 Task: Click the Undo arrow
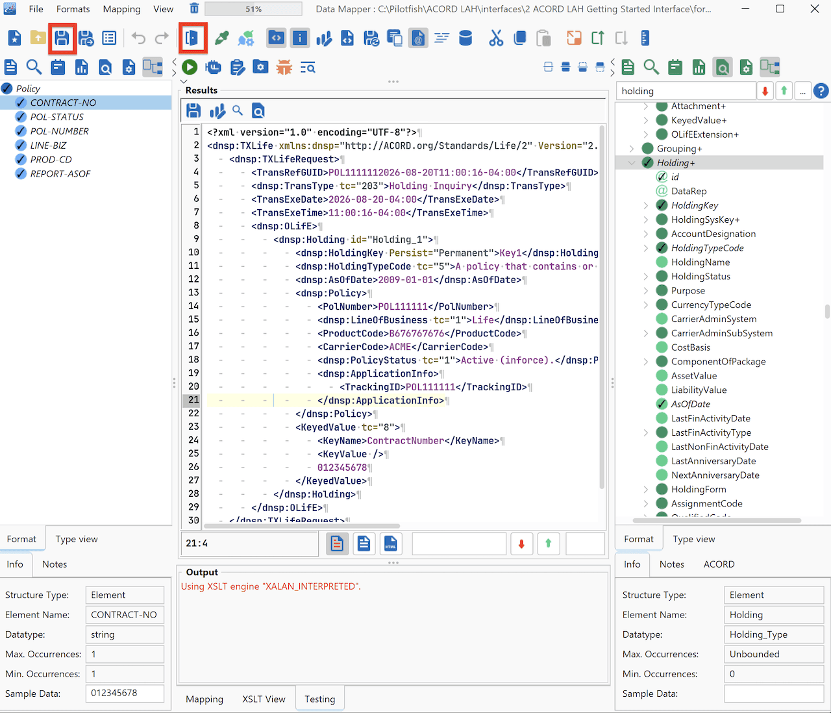(138, 38)
